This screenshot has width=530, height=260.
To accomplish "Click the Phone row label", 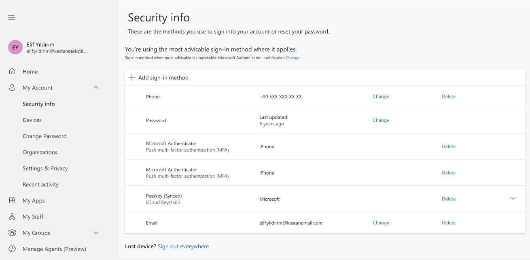I will coord(153,97).
